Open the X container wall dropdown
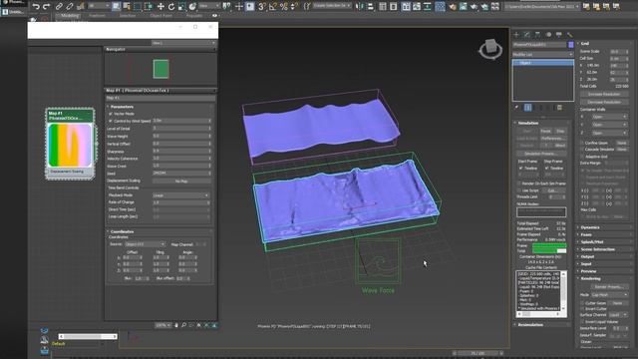 tap(609, 117)
